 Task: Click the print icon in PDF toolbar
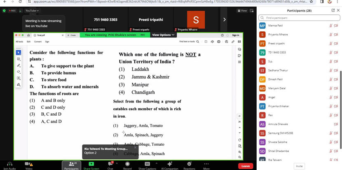(219, 42)
